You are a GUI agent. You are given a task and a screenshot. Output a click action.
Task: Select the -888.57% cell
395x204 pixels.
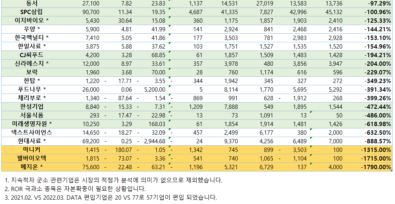(378, 141)
